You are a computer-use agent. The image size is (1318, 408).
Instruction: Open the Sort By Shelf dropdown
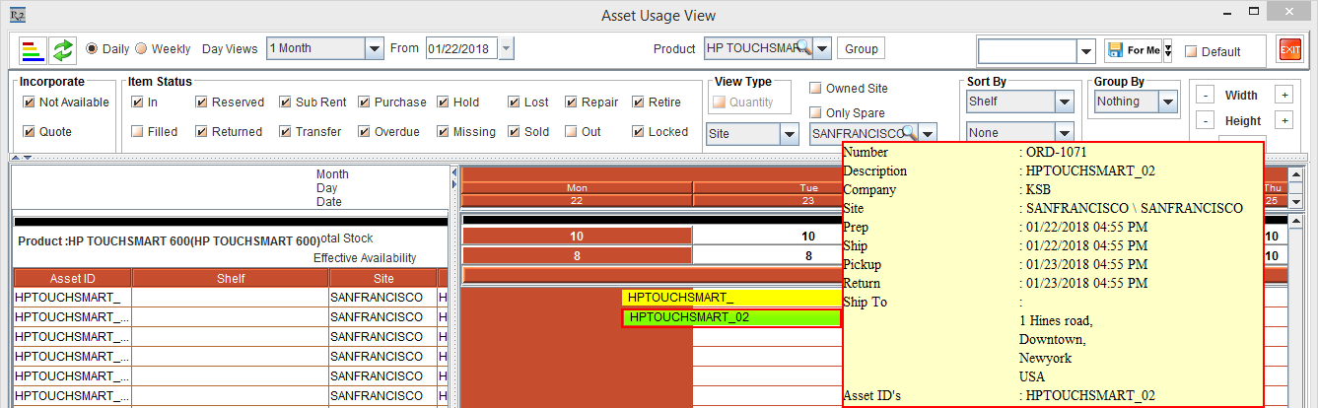1064,102
